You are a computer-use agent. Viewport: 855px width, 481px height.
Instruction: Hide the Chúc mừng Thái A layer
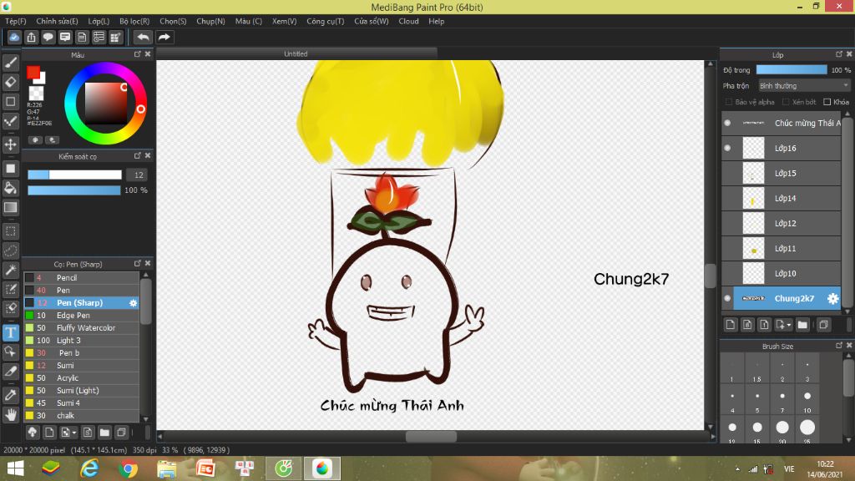point(727,124)
